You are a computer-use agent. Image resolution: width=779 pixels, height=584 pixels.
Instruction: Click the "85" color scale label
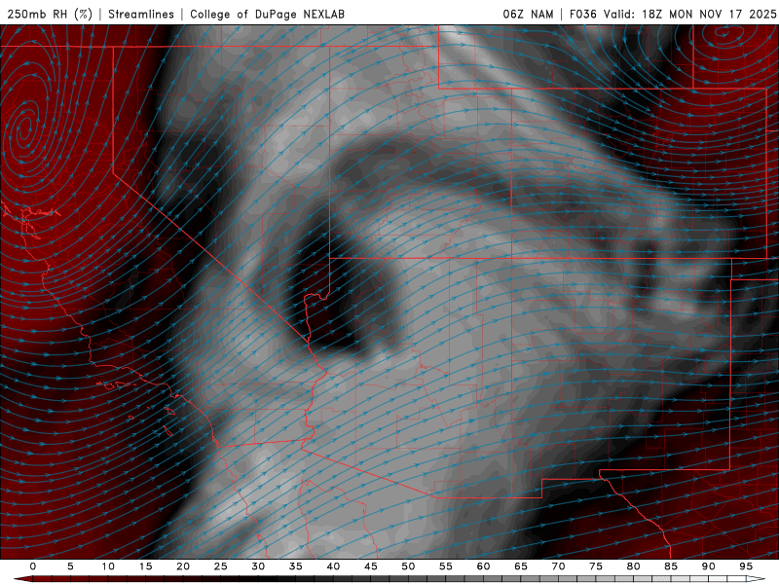click(x=671, y=566)
